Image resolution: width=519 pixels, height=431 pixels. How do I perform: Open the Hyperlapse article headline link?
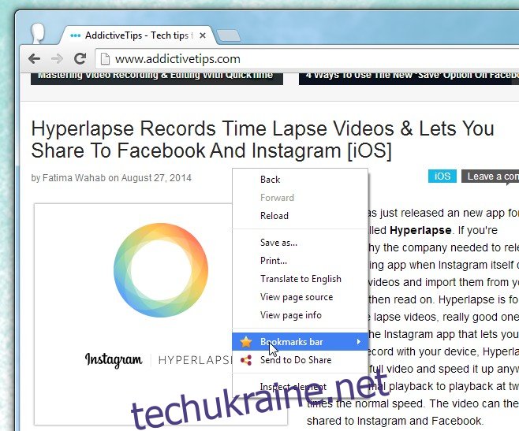[263, 139]
